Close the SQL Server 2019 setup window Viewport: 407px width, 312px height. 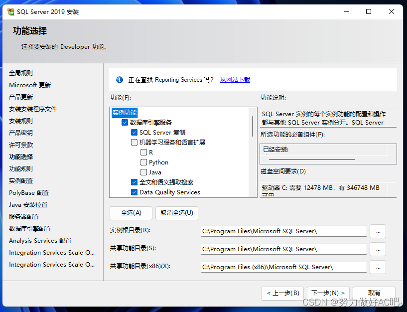392,11
